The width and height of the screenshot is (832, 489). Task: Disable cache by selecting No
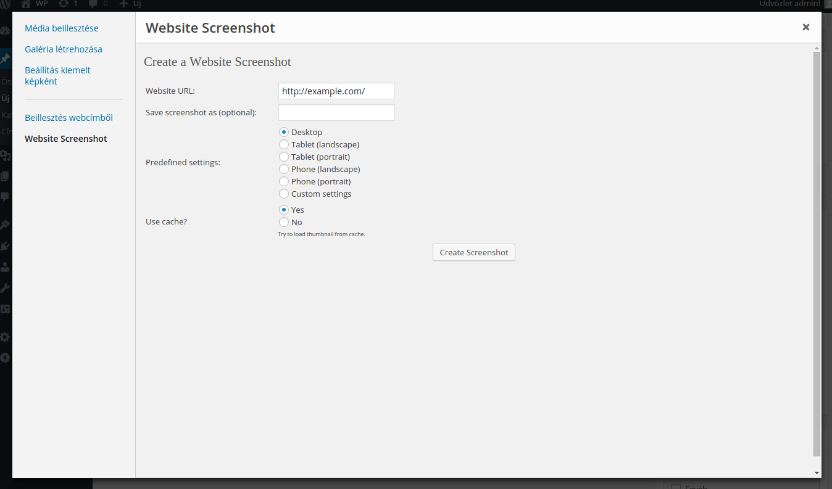pos(284,222)
